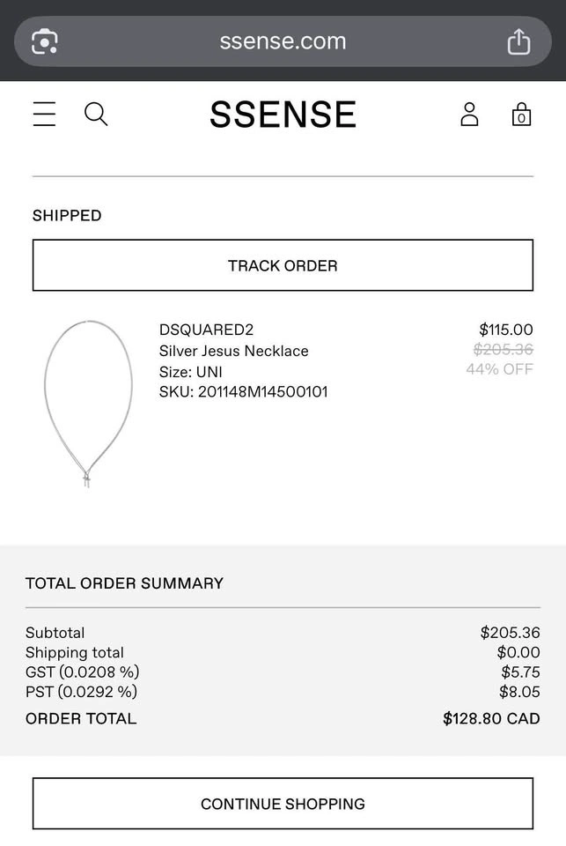566x846 pixels.
Task: Tap the search magnifier icon
Action: click(96, 115)
